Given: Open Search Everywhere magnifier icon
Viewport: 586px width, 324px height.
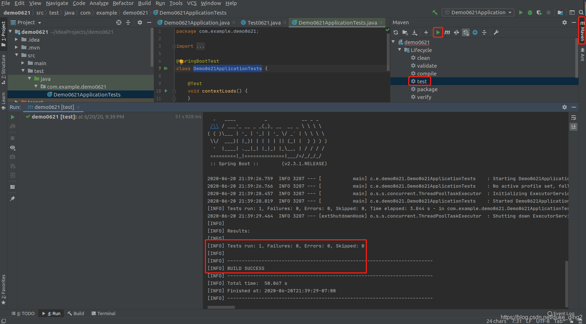Looking at the screenshot, I should pyautogui.click(x=581, y=12).
